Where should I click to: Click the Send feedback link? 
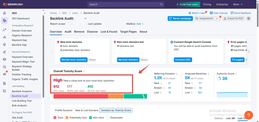[241, 13]
